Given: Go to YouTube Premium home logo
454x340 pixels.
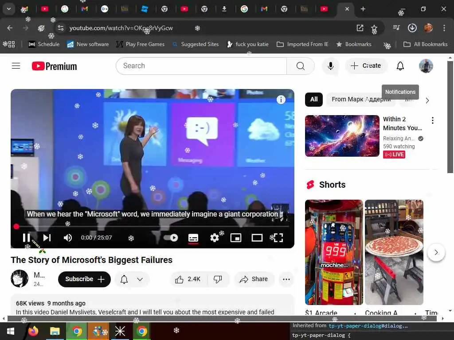Looking at the screenshot, I should (54, 66).
